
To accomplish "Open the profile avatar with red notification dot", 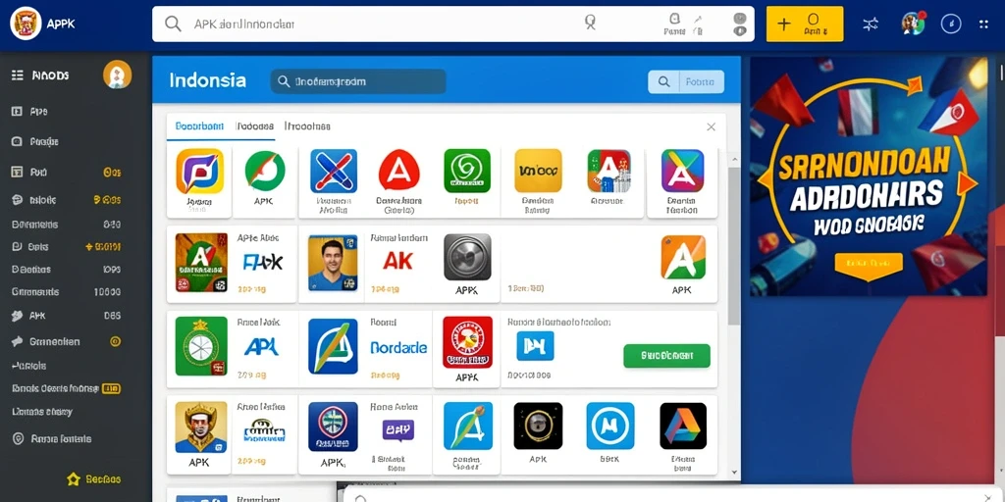I will pos(912,24).
